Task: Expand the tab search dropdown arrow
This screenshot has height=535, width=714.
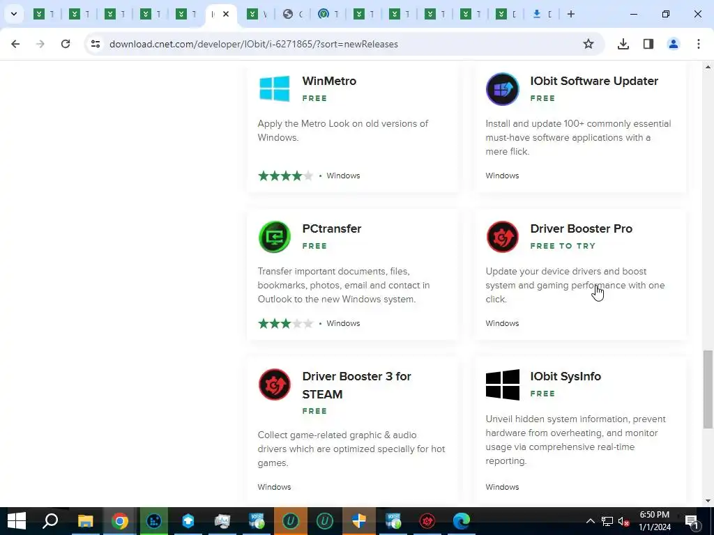Action: coord(14,14)
